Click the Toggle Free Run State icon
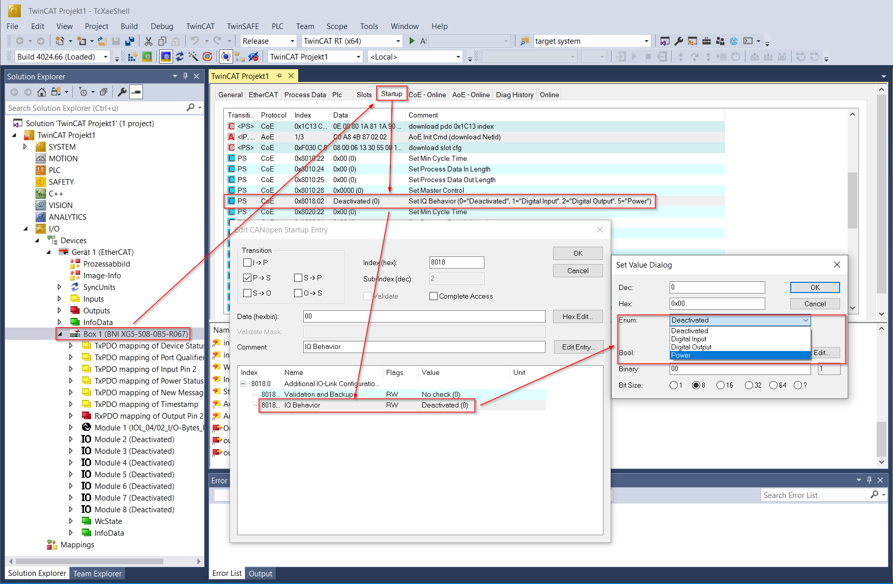The width and height of the screenshot is (893, 584). (x=207, y=56)
